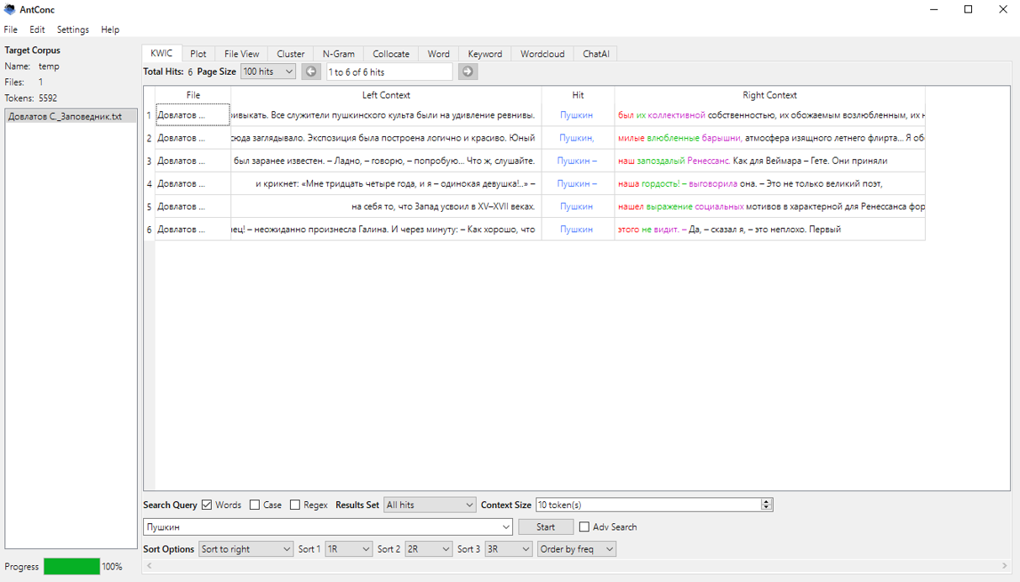Image resolution: width=1020 pixels, height=582 pixels.
Task: Click right context 'этого не видит' in row 6
Action: click(648, 229)
